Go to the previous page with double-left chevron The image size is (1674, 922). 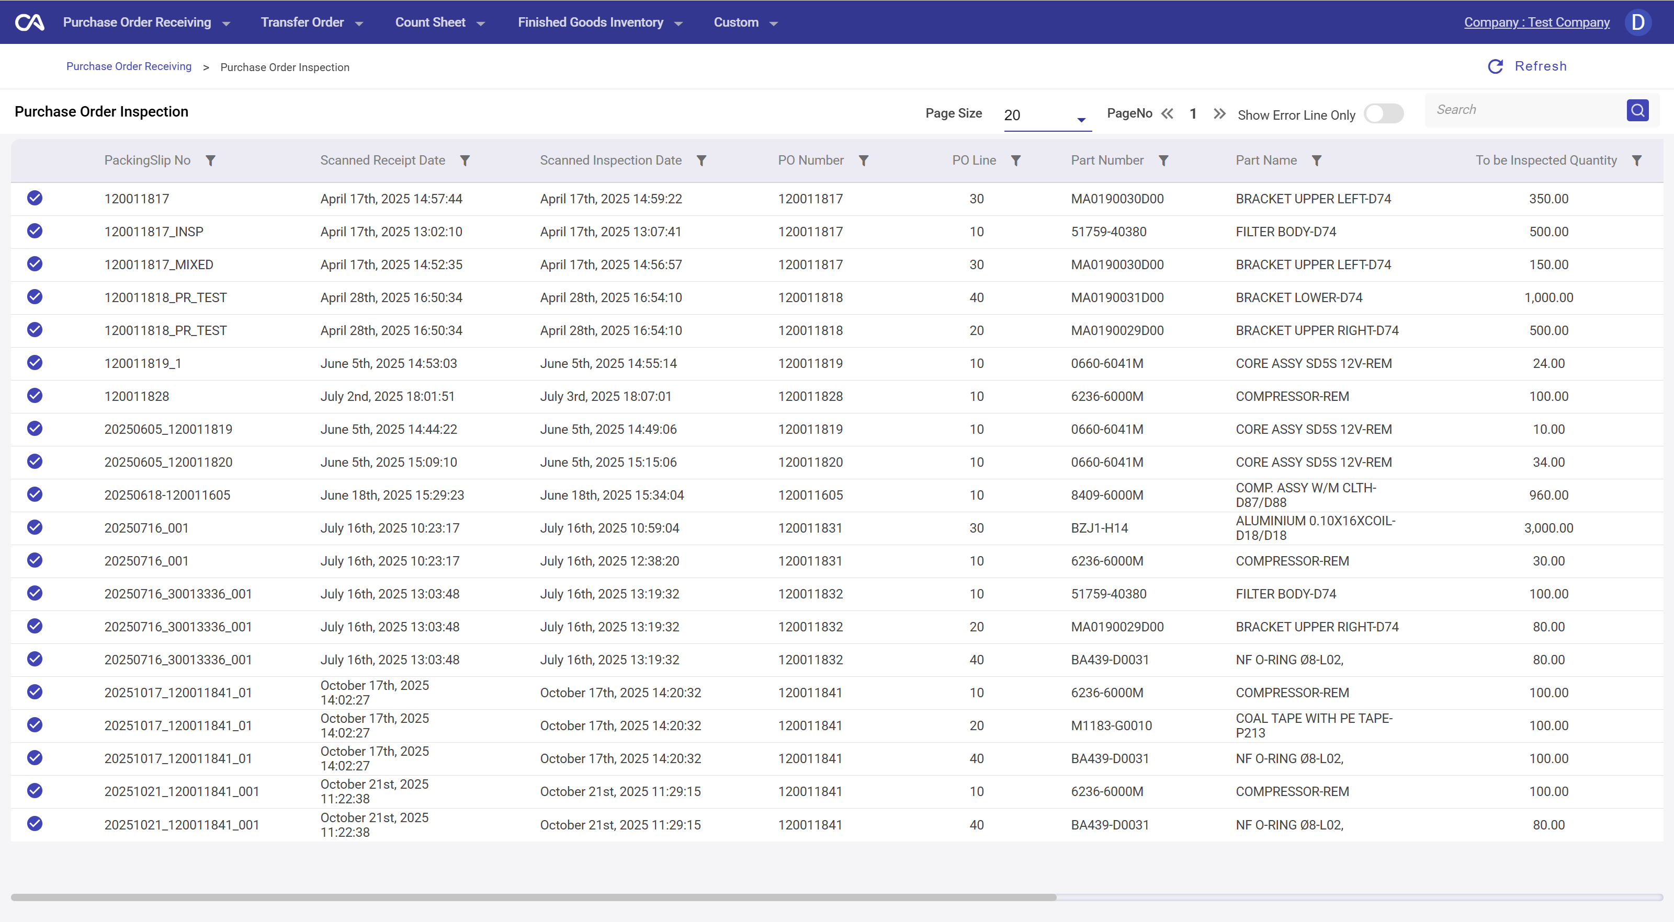pyautogui.click(x=1167, y=113)
